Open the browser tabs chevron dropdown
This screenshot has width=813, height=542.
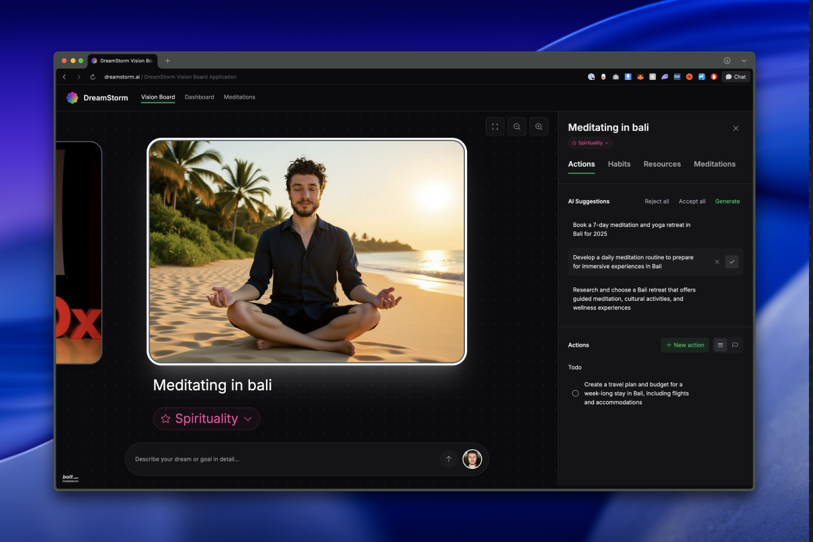744,60
